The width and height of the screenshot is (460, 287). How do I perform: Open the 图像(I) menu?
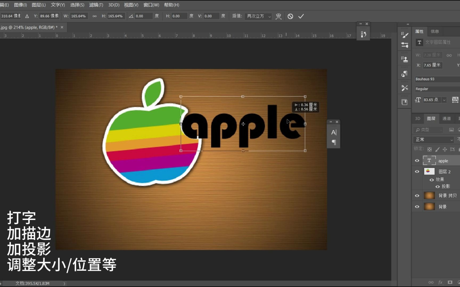pos(20,5)
